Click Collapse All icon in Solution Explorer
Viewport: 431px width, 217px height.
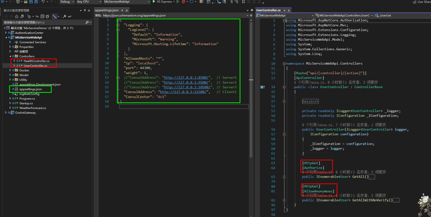tap(42, 16)
